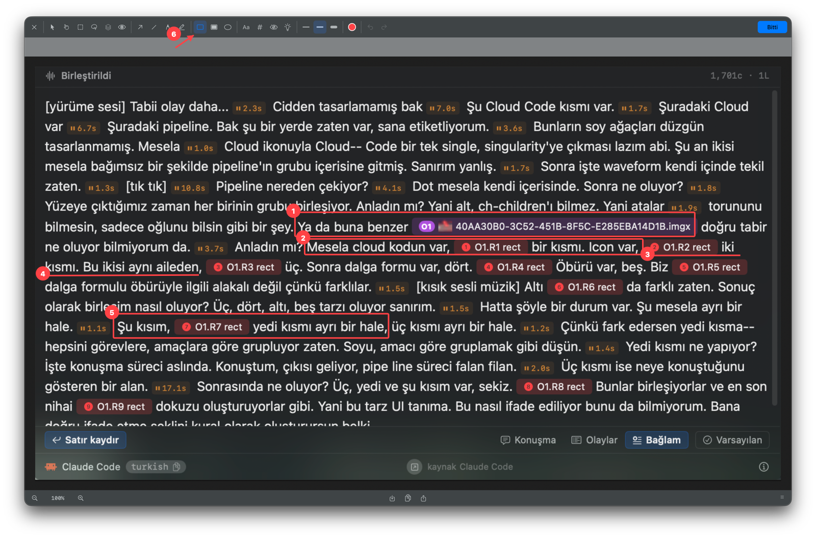Open the red color picker swatch
Screen dimensions: 816x538
(352, 28)
